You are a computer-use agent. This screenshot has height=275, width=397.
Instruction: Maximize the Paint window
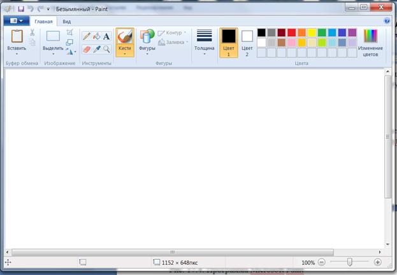point(364,8)
